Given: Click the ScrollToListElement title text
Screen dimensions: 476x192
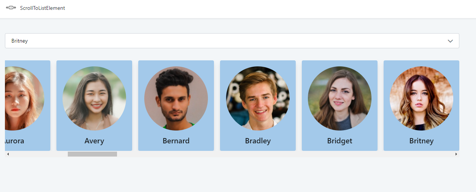Looking at the screenshot, I should pos(42,8).
